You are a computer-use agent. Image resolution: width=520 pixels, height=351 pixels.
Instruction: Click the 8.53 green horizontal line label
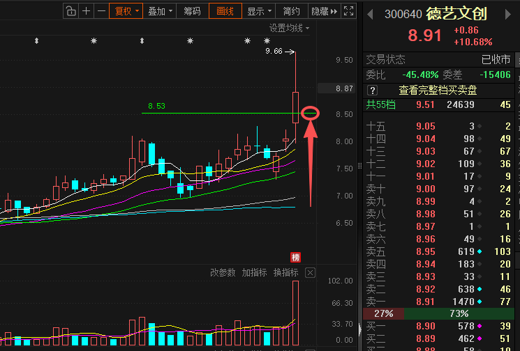[x=156, y=106]
